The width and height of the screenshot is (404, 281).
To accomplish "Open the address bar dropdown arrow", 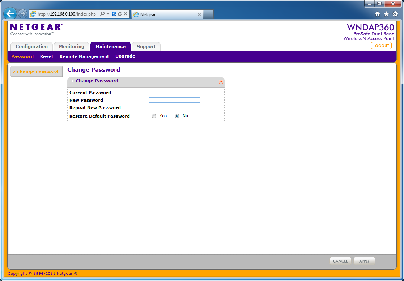I will click(108, 14).
